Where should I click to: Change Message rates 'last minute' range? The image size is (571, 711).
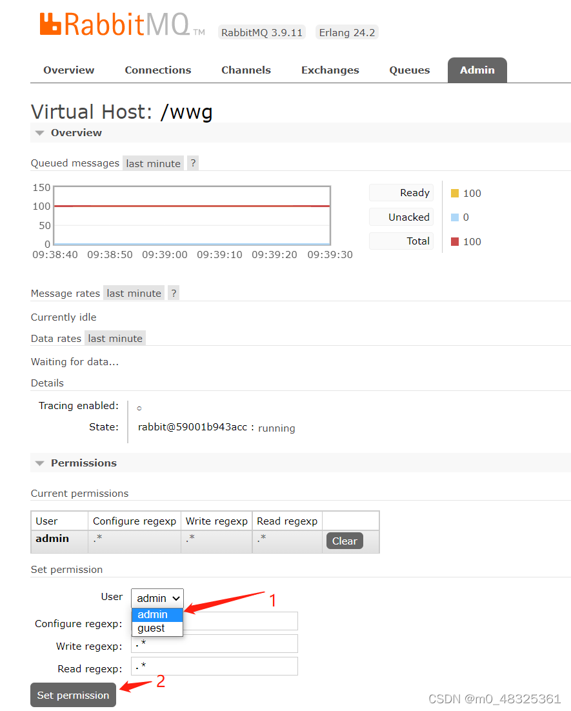[x=134, y=294]
